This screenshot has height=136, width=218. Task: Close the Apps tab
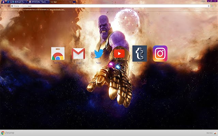(x=70, y=2)
